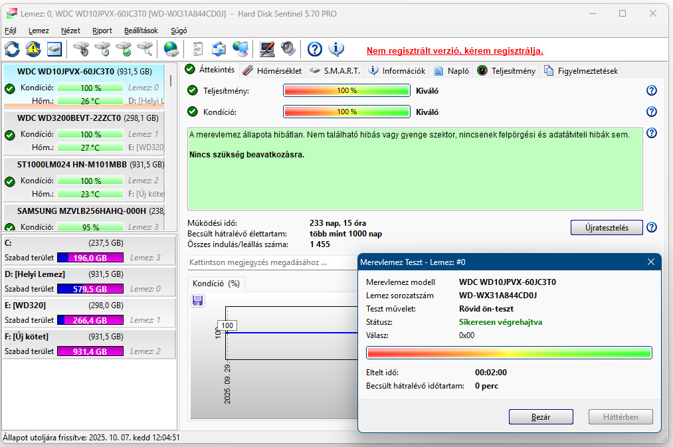Switch to the Áttekintés tab

coord(211,70)
